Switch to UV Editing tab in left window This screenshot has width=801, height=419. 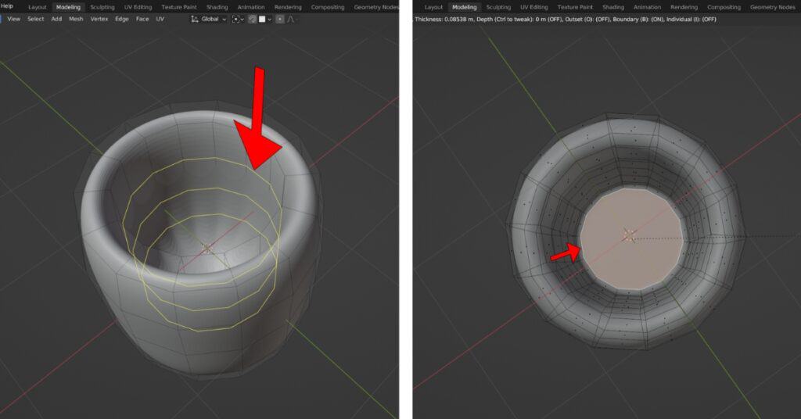[138, 7]
